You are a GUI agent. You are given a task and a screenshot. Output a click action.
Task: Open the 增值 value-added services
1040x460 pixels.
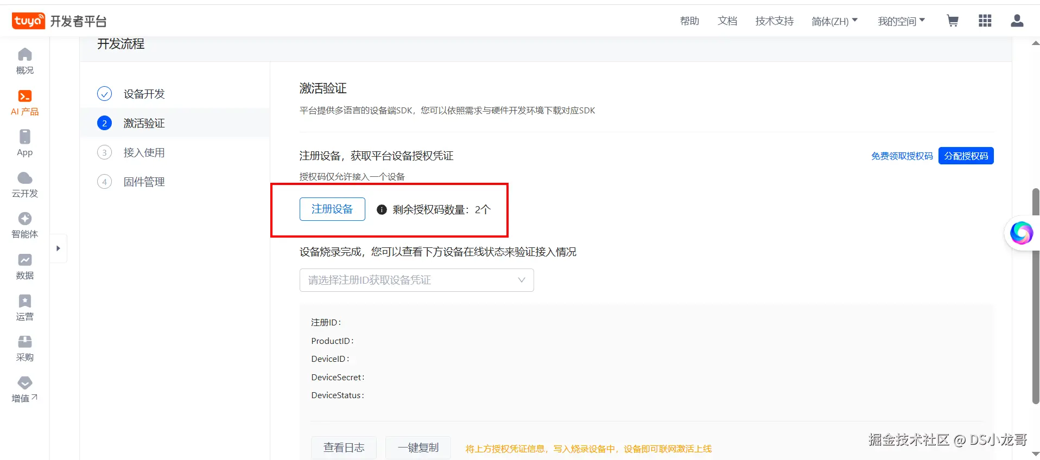[25, 389]
